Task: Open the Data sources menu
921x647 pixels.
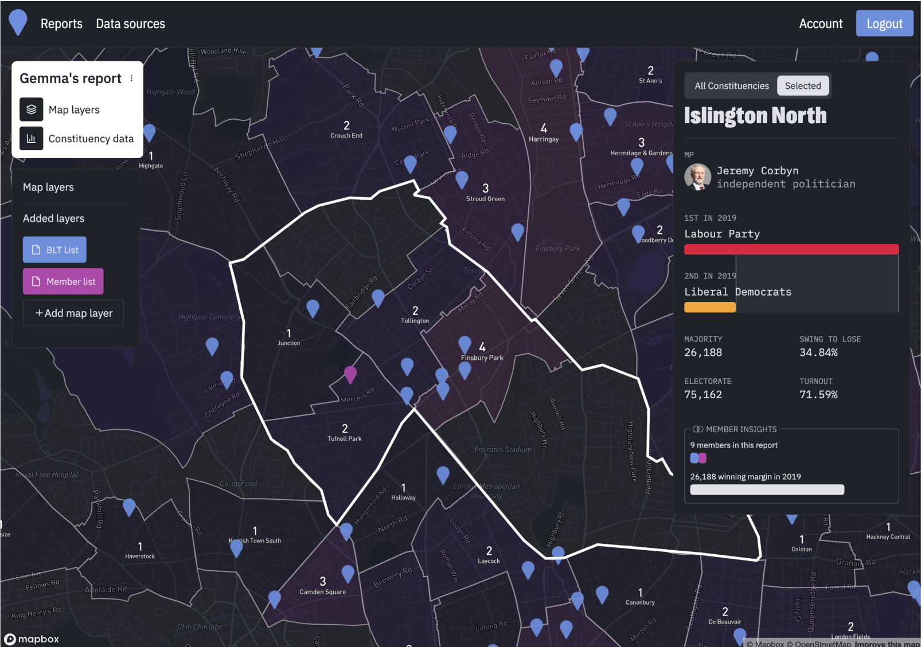Action: [x=130, y=23]
